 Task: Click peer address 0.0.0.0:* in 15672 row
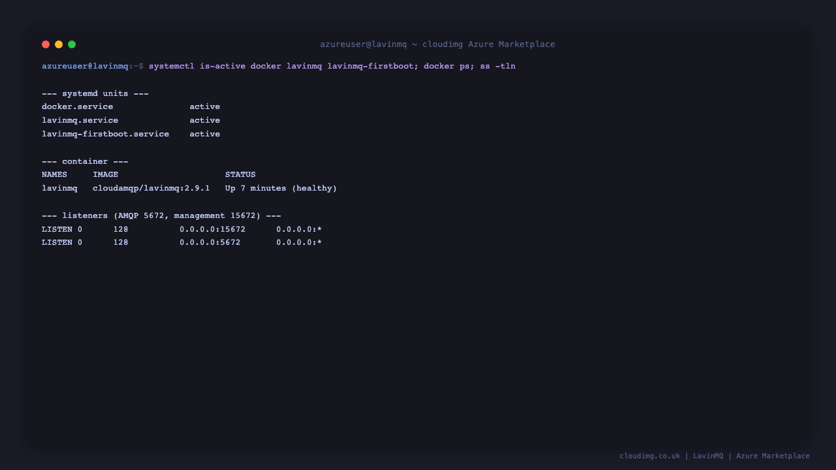[299, 229]
